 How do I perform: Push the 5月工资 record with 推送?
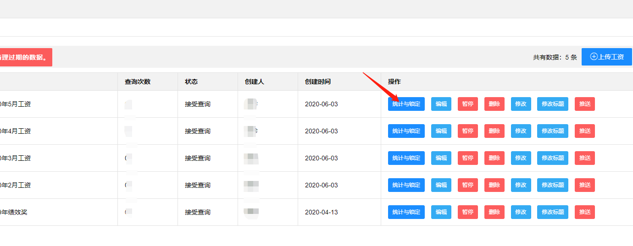coord(584,104)
